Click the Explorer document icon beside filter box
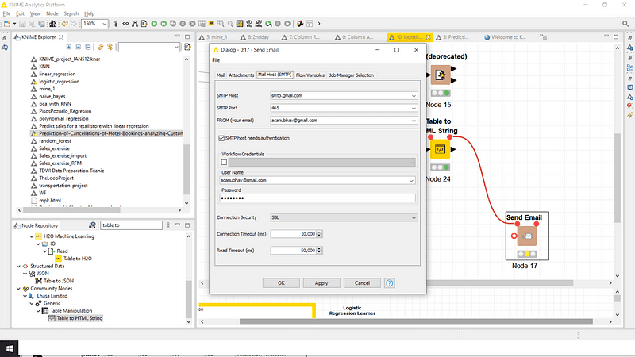 [x=187, y=47]
